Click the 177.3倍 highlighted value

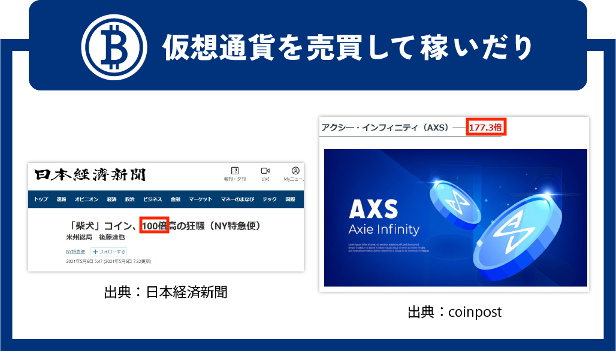pyautogui.click(x=486, y=127)
